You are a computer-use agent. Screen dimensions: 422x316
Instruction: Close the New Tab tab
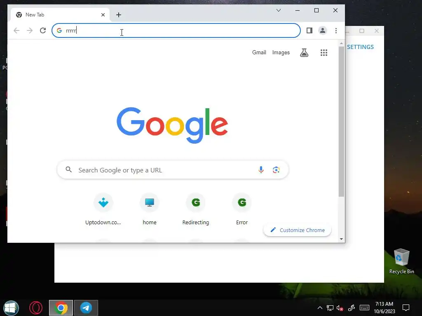click(103, 15)
